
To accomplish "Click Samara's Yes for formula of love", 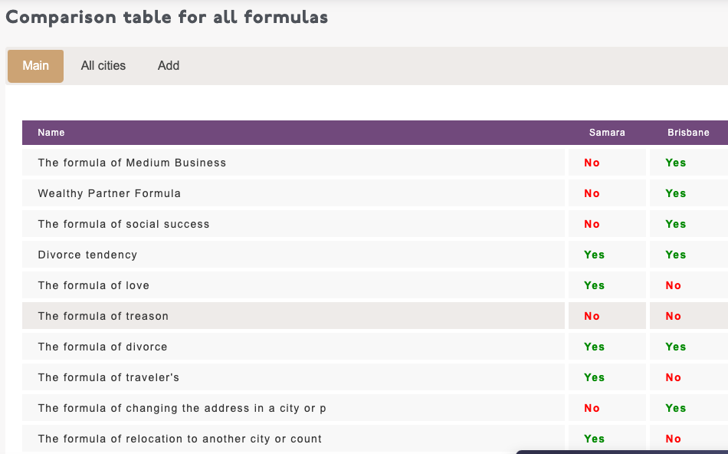I will (594, 285).
